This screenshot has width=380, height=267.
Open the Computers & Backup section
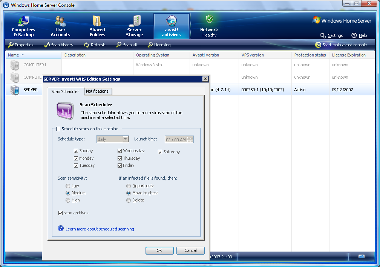click(23, 26)
